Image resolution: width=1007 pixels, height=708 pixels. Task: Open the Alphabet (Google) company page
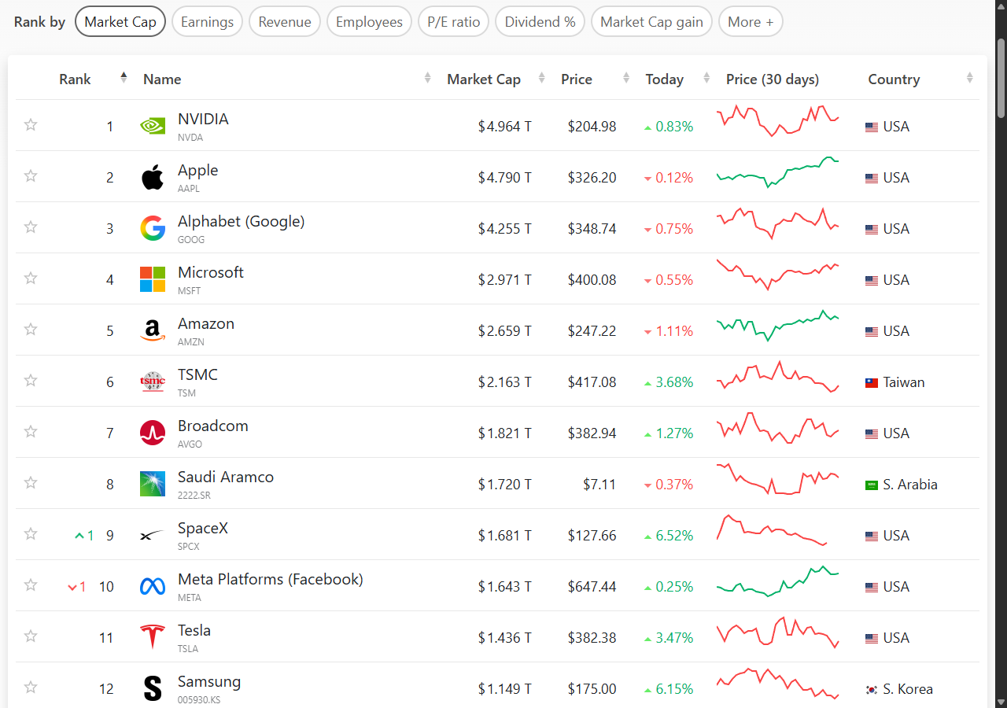241,221
